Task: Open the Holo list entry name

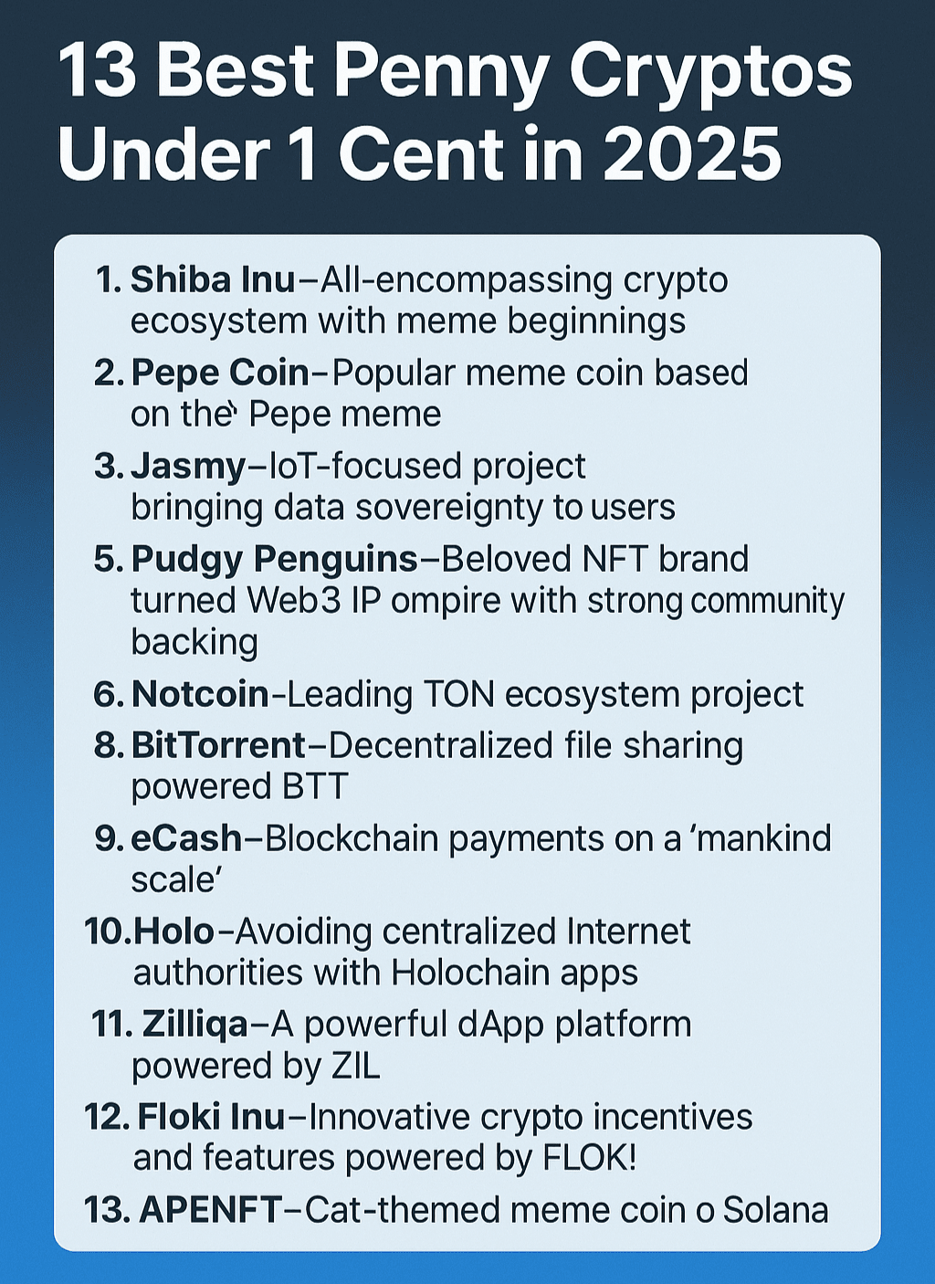Action: click(x=173, y=931)
